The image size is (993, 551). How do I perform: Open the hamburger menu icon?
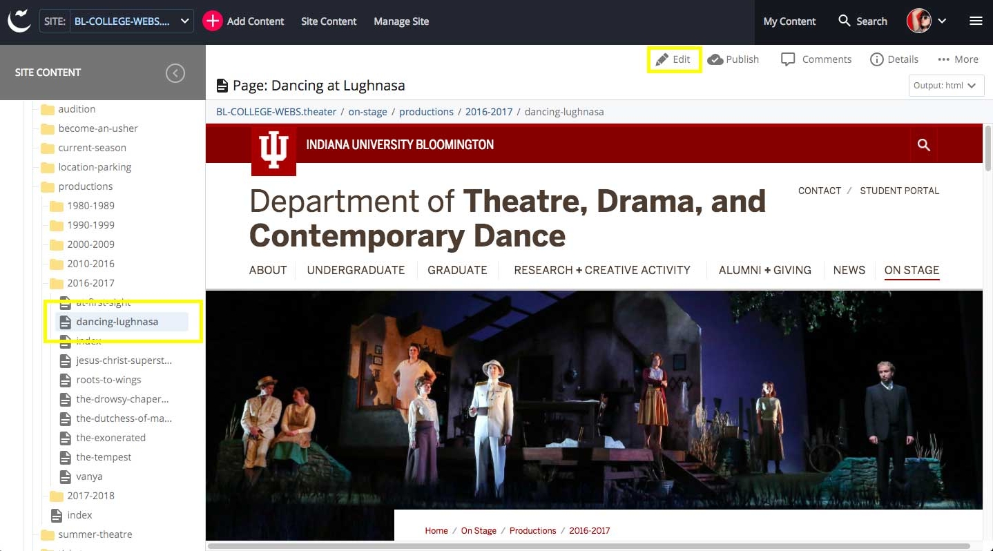[x=976, y=21]
